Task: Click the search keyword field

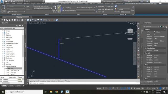Action: coord(112,1)
